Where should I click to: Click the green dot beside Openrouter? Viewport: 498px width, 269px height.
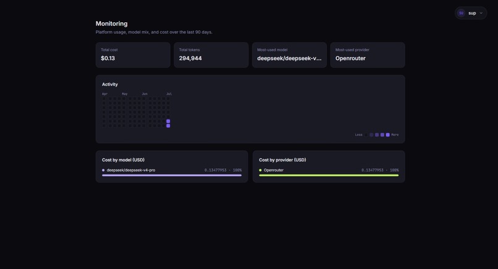tap(261, 170)
